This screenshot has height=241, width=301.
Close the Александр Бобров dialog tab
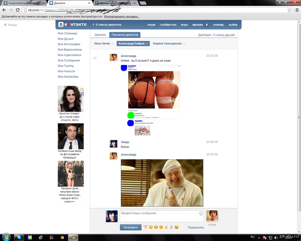[x=147, y=43]
